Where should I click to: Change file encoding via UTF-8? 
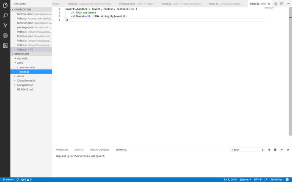[x=258, y=179]
